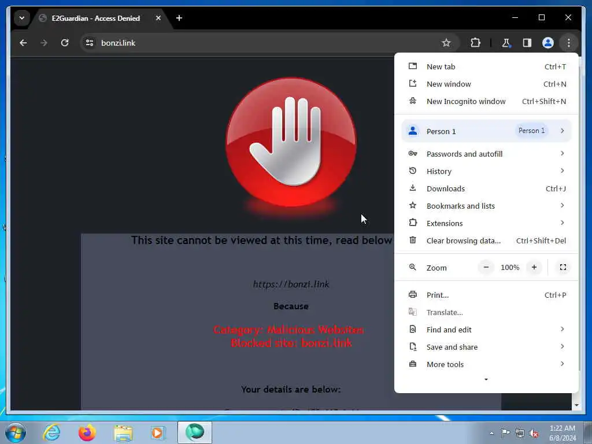Expand Bookmarks and lists submenu
The height and width of the screenshot is (444, 592).
[x=486, y=206]
